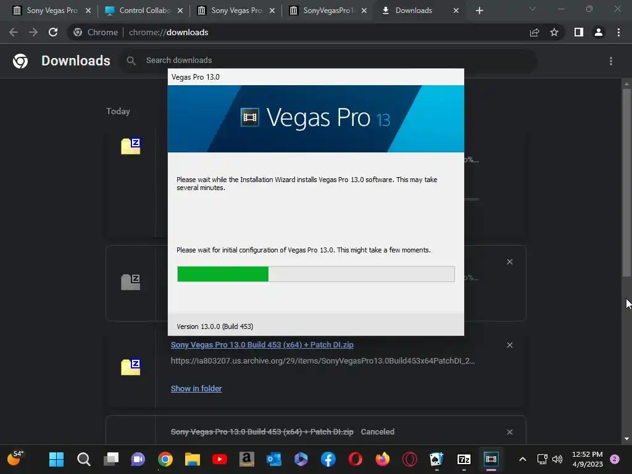Remove the Sony Vegas Pro zip download entry
This screenshot has height=474, width=632.
click(509, 345)
